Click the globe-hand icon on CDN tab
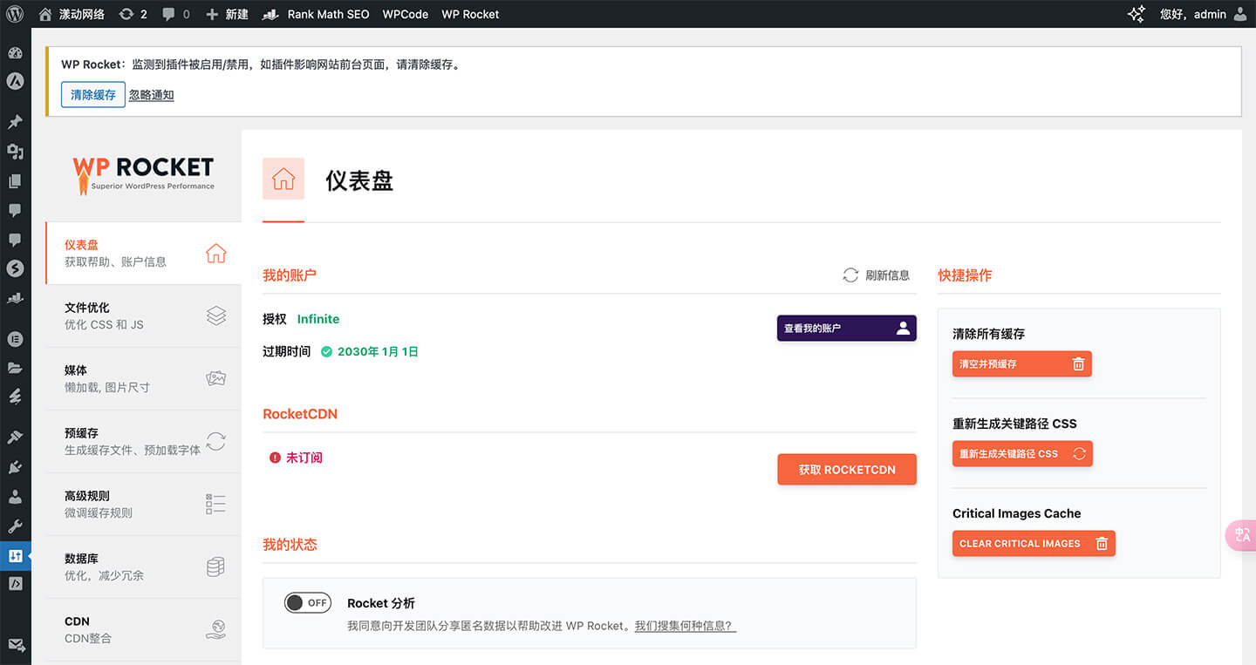The width and height of the screenshot is (1256, 665). point(216,629)
